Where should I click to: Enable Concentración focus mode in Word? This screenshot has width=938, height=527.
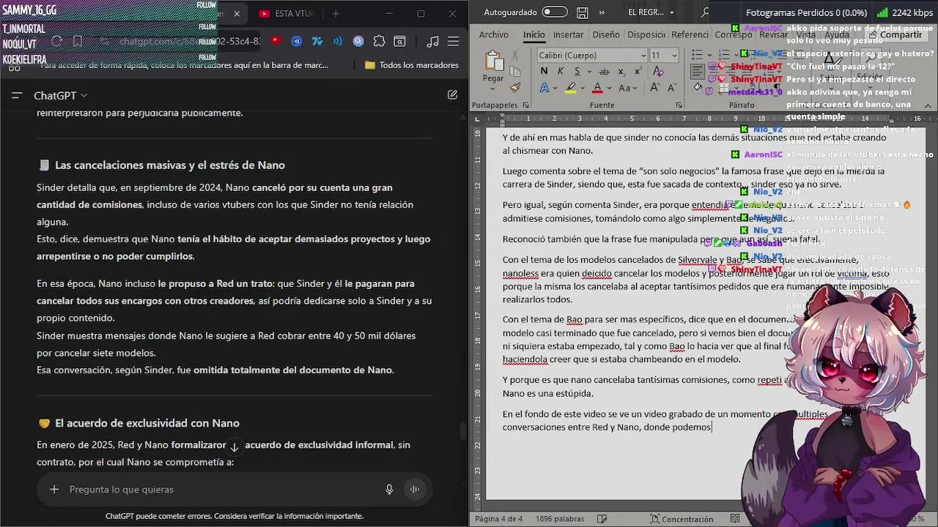682,519
